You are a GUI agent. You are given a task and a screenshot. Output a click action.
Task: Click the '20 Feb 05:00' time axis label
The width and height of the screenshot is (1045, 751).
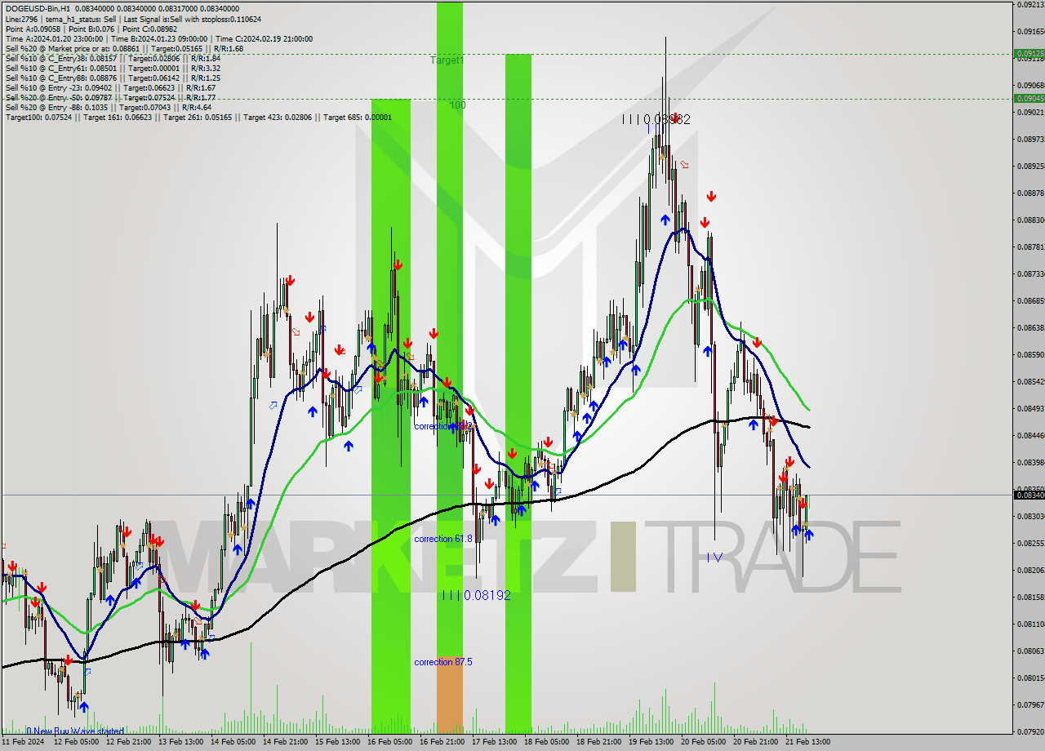tap(704, 742)
